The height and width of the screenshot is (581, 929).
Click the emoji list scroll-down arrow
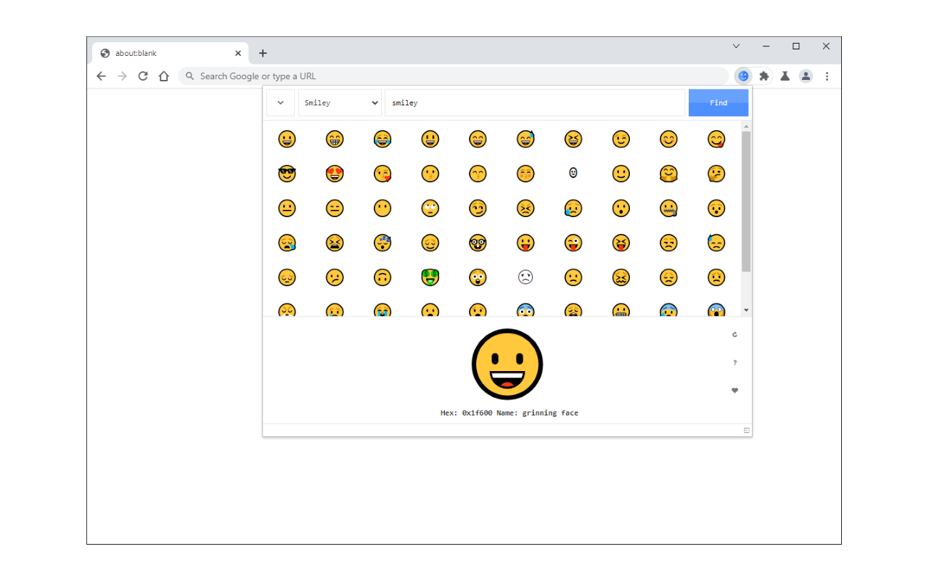[x=746, y=310]
